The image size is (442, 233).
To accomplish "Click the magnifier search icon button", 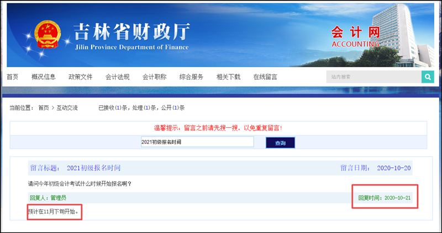I will pyautogui.click(x=427, y=77).
